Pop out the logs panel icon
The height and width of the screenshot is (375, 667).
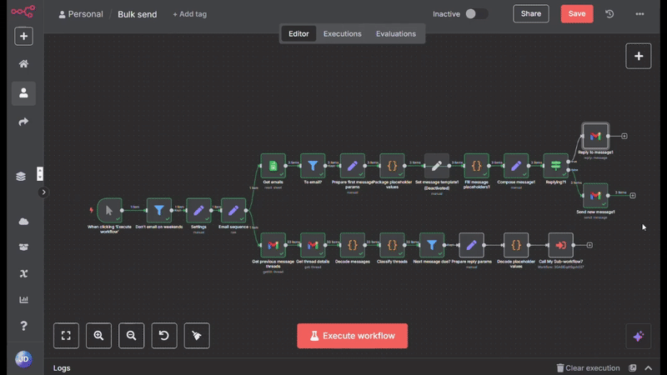(x=633, y=367)
